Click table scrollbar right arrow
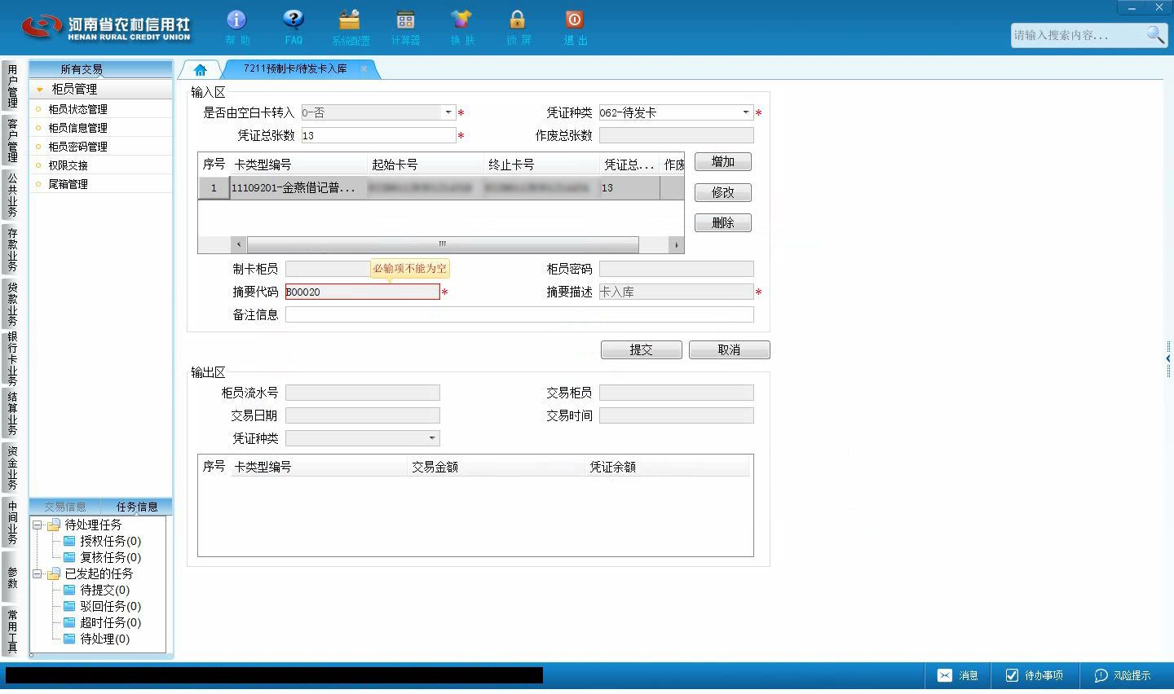The image size is (1174, 694). tap(676, 244)
